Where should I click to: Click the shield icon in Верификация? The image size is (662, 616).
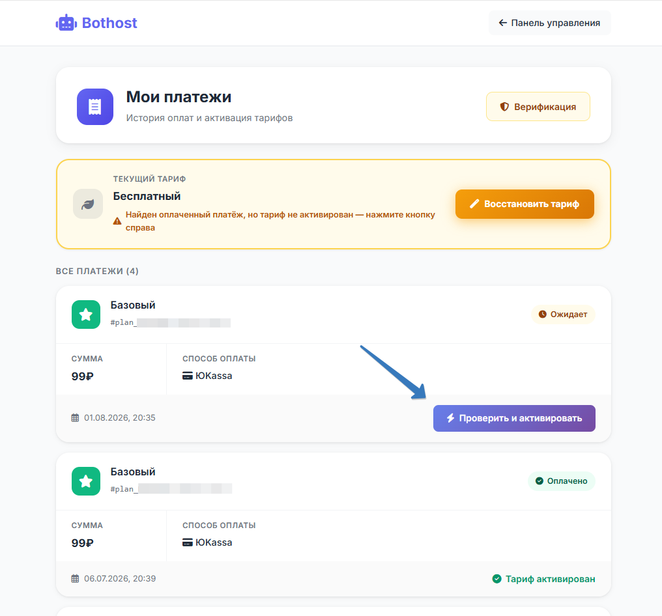(x=504, y=107)
